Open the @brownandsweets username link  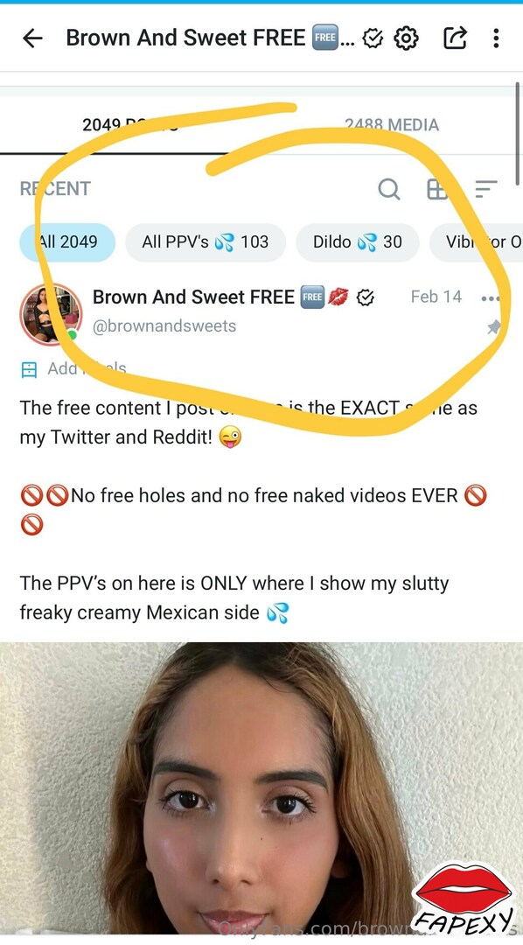164,326
